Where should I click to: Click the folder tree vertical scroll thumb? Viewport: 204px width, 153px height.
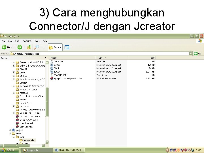pos(47,102)
